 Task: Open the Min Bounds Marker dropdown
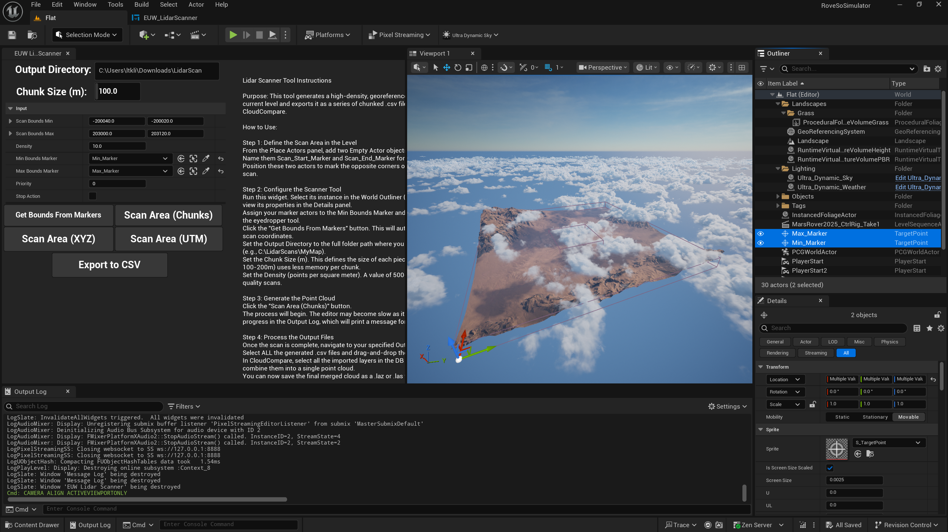tap(130, 159)
